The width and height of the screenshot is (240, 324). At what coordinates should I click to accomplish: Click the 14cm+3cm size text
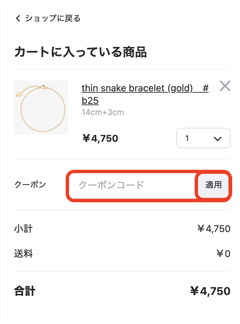click(103, 112)
